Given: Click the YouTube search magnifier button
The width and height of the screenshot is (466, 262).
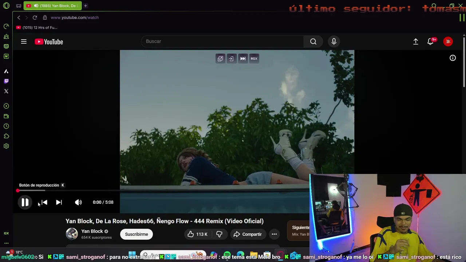Looking at the screenshot, I should (x=313, y=41).
